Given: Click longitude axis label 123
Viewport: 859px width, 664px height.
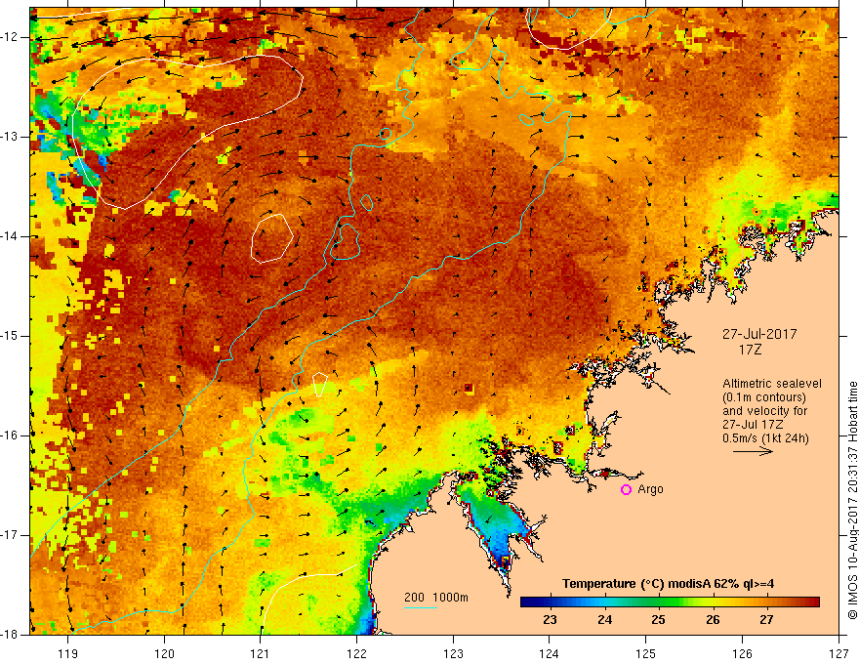Looking at the screenshot, I should pyautogui.click(x=453, y=653).
